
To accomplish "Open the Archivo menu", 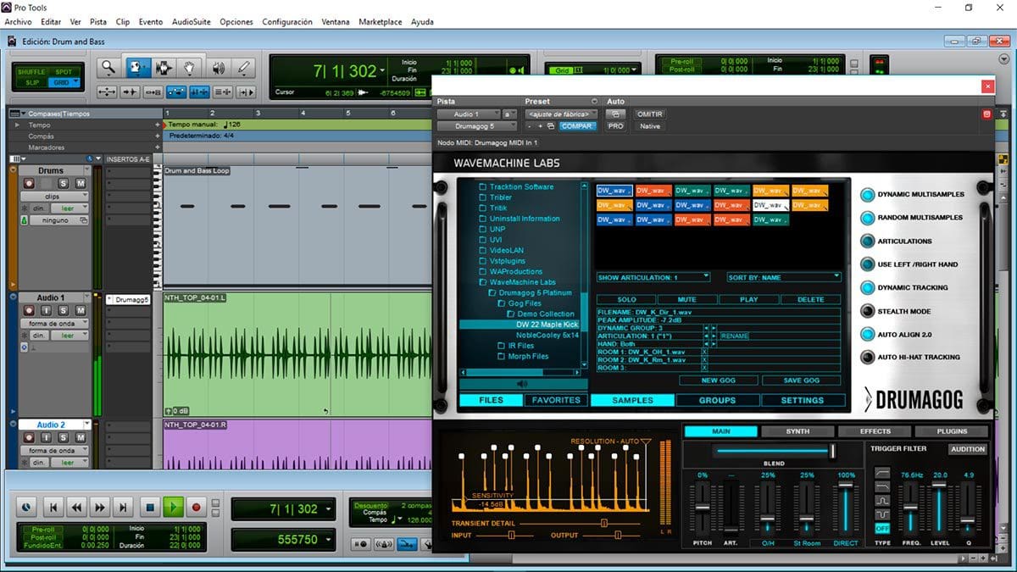I will [18, 21].
